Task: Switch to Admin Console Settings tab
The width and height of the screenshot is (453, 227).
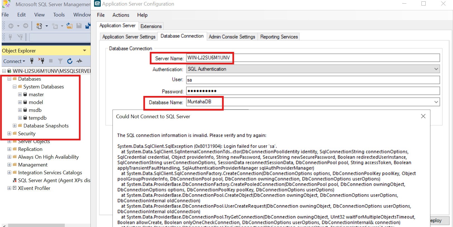Action: tap(232, 37)
